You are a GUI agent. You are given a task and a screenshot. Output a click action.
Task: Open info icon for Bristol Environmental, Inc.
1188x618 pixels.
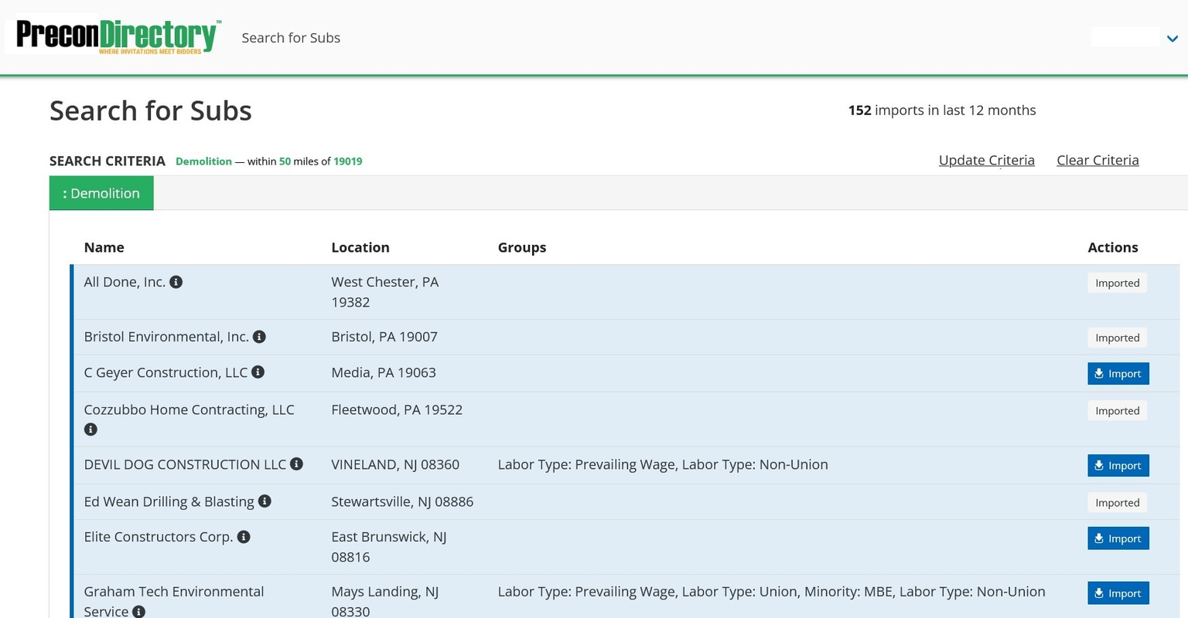point(260,337)
